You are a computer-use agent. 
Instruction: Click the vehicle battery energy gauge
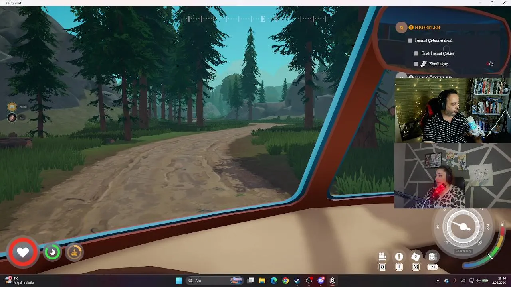[x=74, y=252]
